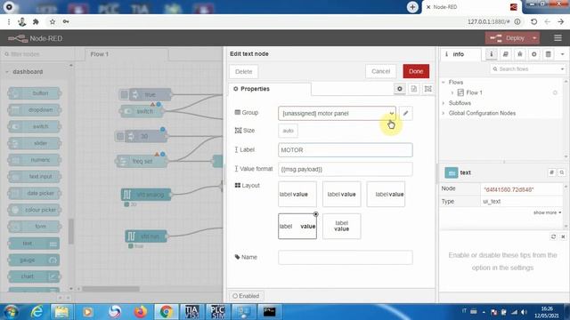Open new browser tab with plus icon
The width and height of the screenshot is (570, 320).
click(412, 7)
